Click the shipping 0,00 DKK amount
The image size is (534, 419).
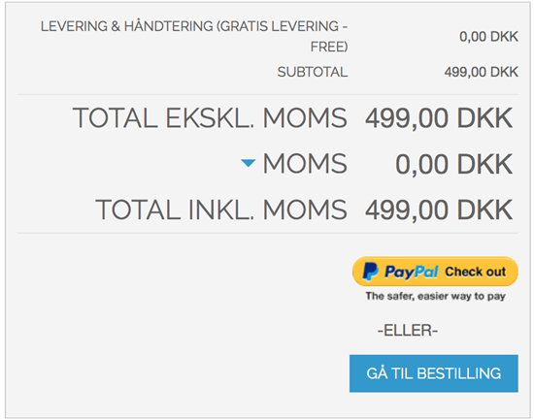click(x=488, y=37)
